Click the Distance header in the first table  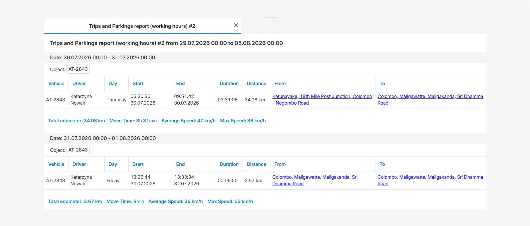(x=256, y=84)
